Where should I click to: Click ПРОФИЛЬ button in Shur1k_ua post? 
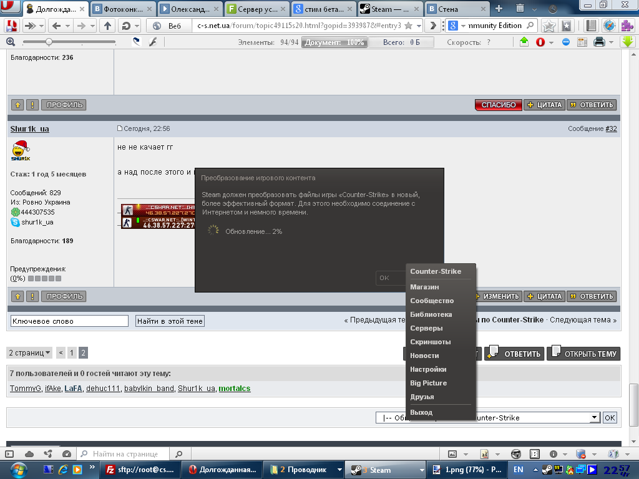tap(64, 296)
